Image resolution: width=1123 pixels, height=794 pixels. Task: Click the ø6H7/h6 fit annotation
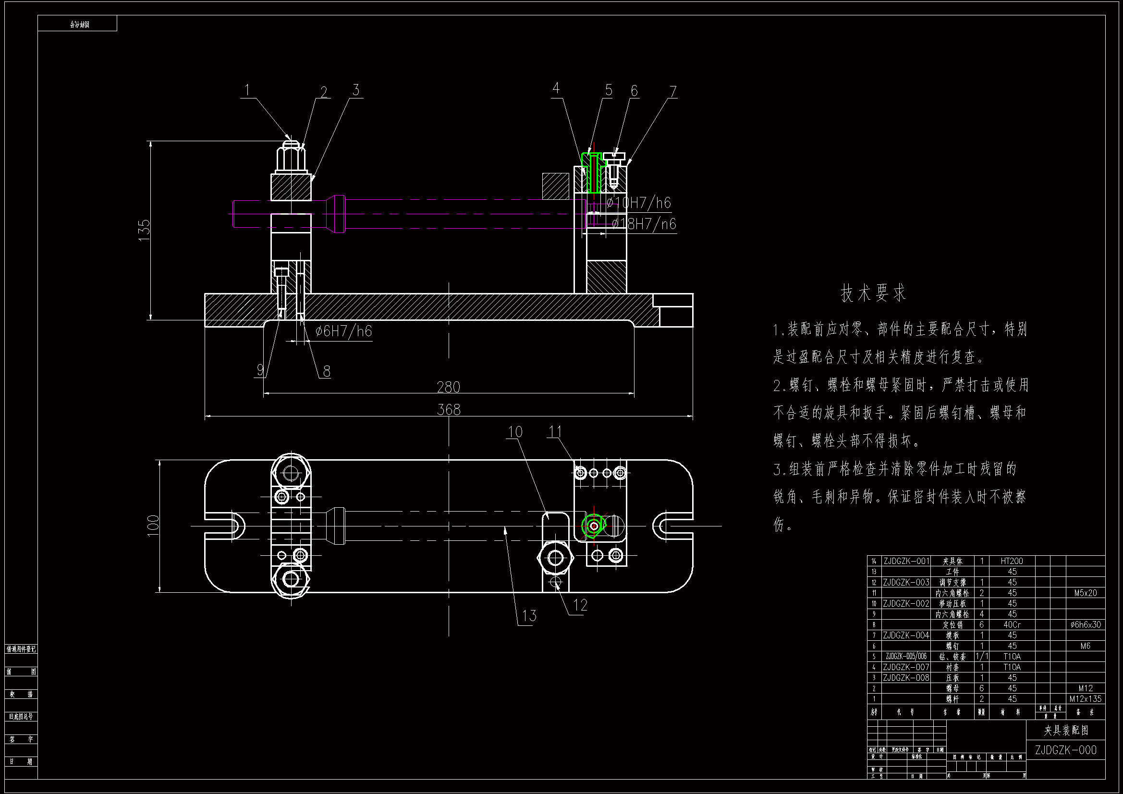(x=343, y=332)
